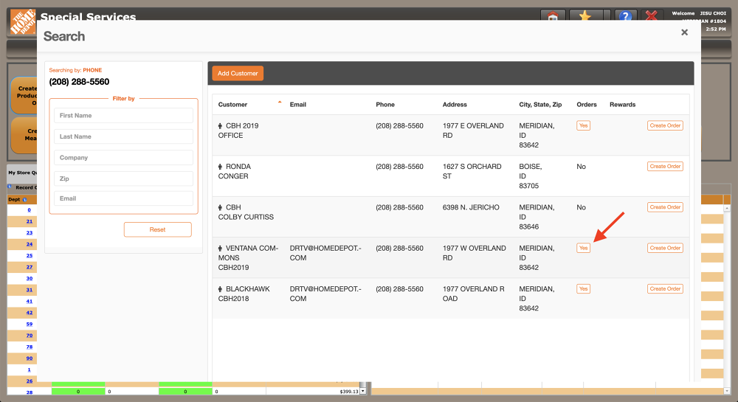Viewport: 738px width, 402px height.
Task: Click Reset to clear the filters
Action: click(157, 229)
